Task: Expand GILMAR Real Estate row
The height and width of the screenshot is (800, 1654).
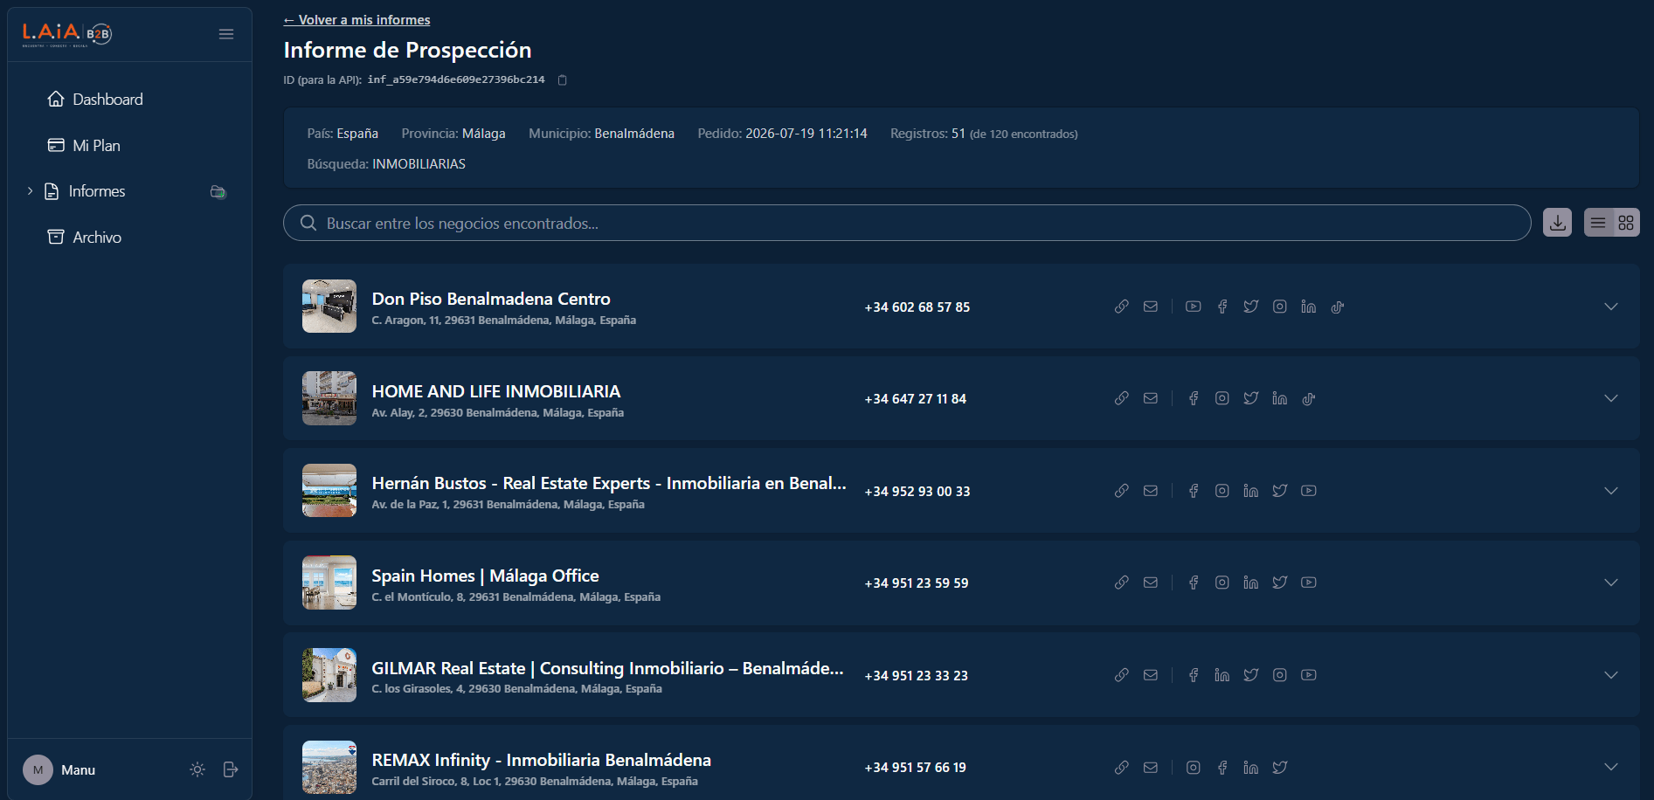Action: (x=1611, y=675)
